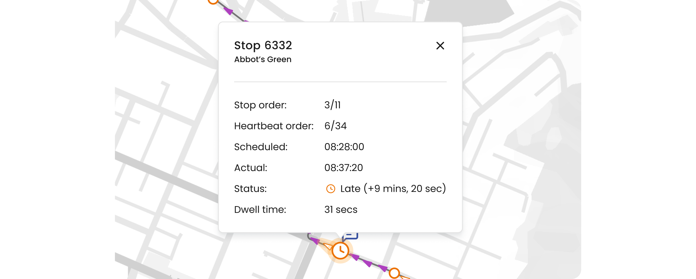Image resolution: width=696 pixels, height=279 pixels.
Task: Click the Abbot's Green stop name
Action: 263,59
